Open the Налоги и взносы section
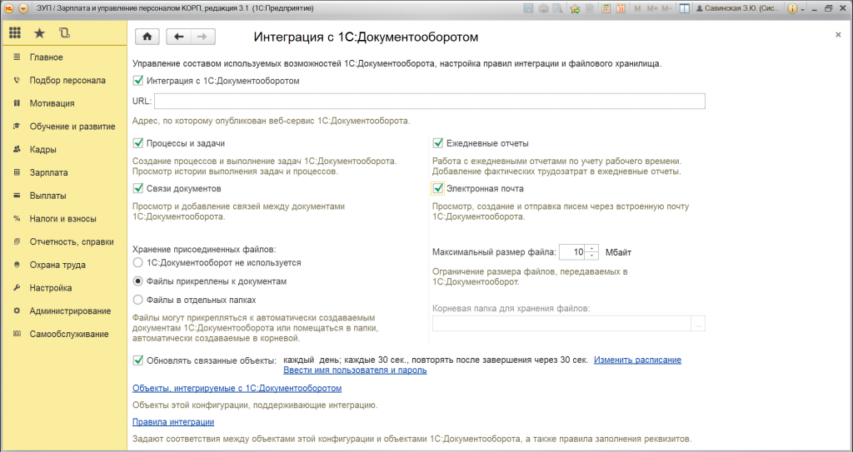This screenshot has width=853, height=452. pos(64,219)
